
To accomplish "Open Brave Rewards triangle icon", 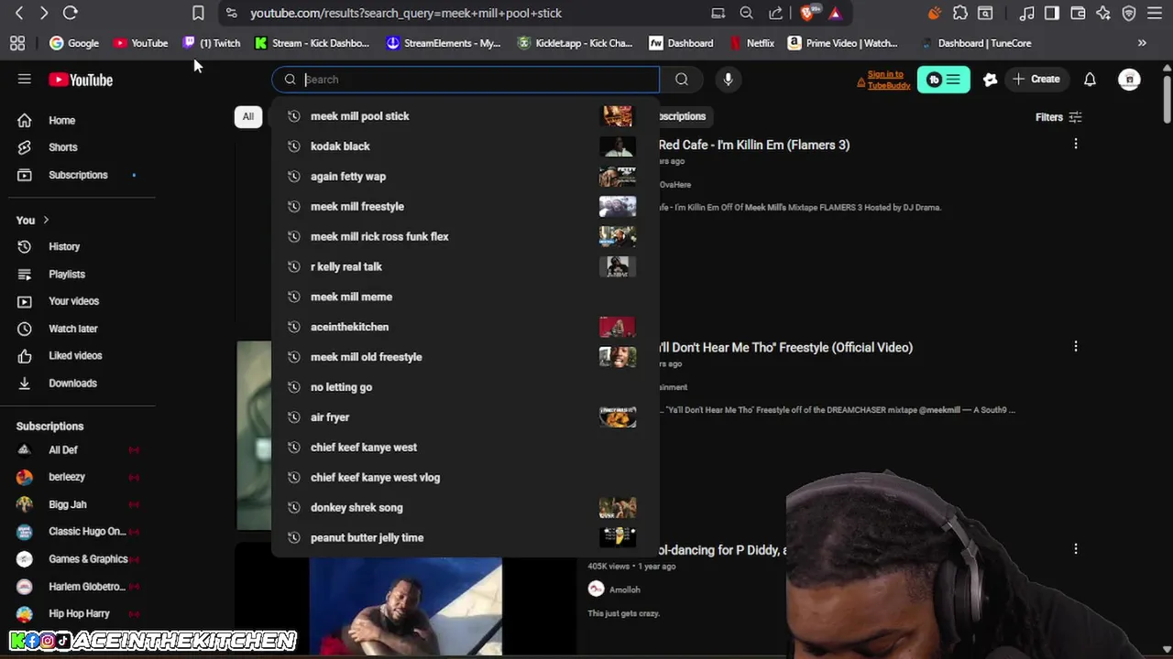I will [835, 13].
